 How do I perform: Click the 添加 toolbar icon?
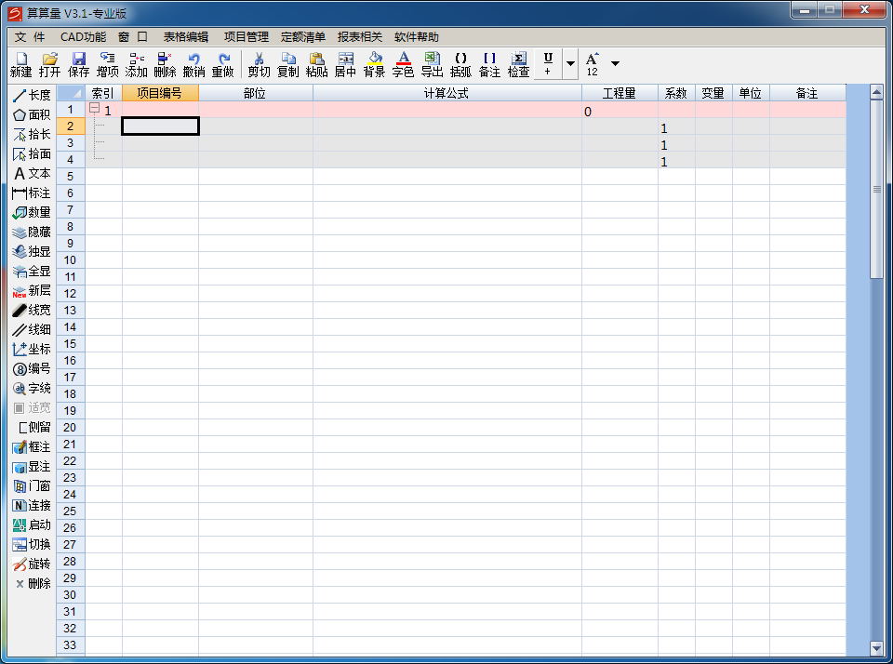point(136,64)
